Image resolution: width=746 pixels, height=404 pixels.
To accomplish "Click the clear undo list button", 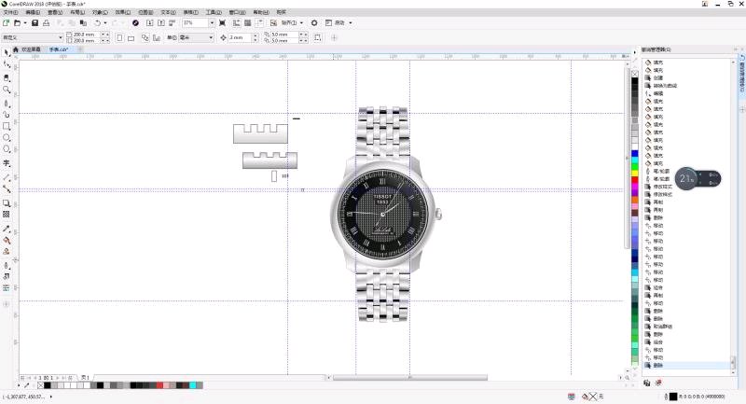I will [658, 383].
